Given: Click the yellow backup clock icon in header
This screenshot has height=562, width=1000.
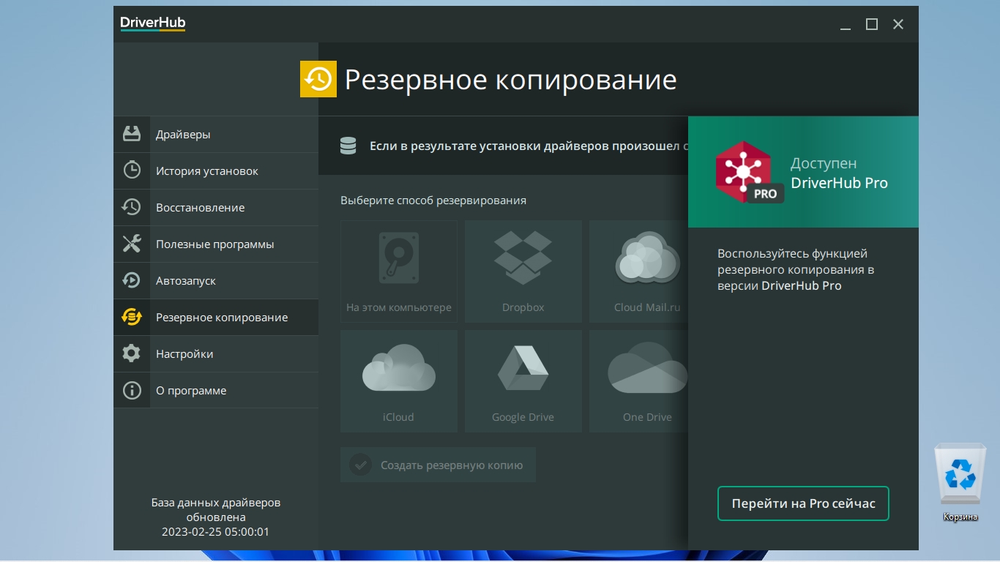Looking at the screenshot, I should pyautogui.click(x=318, y=79).
